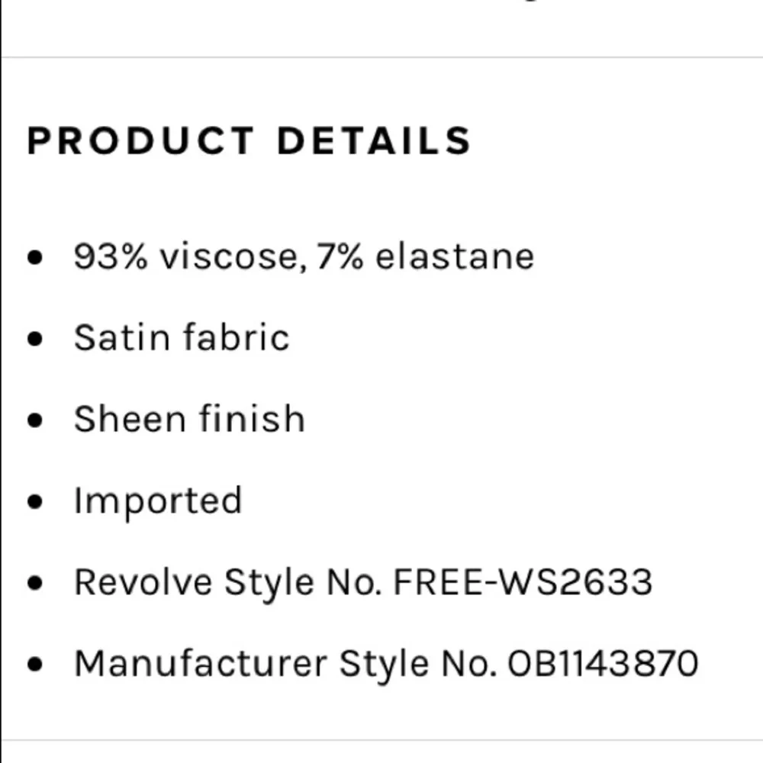Click the divider line above Product Details
The width and height of the screenshot is (763, 763).
pos(381,57)
